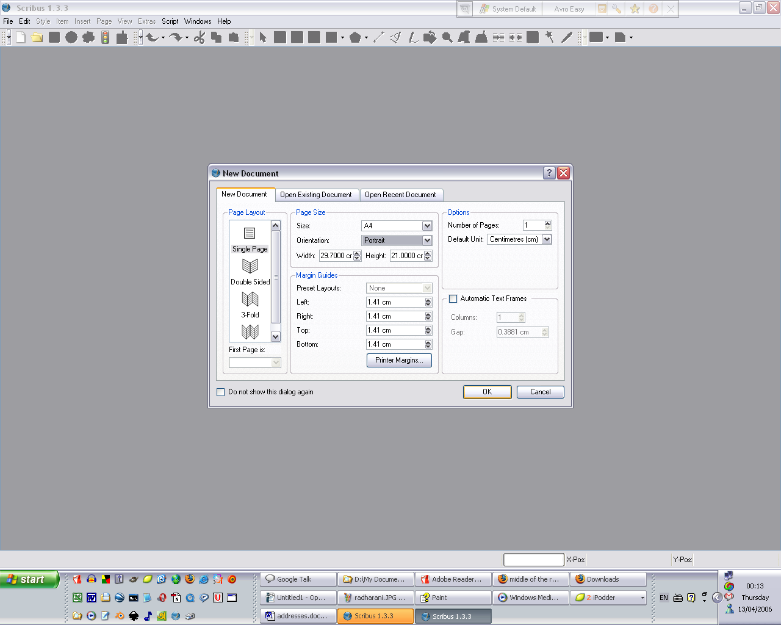781x625 pixels.
Task: Enable Automatic Text Frames checkbox
Action: click(x=453, y=299)
